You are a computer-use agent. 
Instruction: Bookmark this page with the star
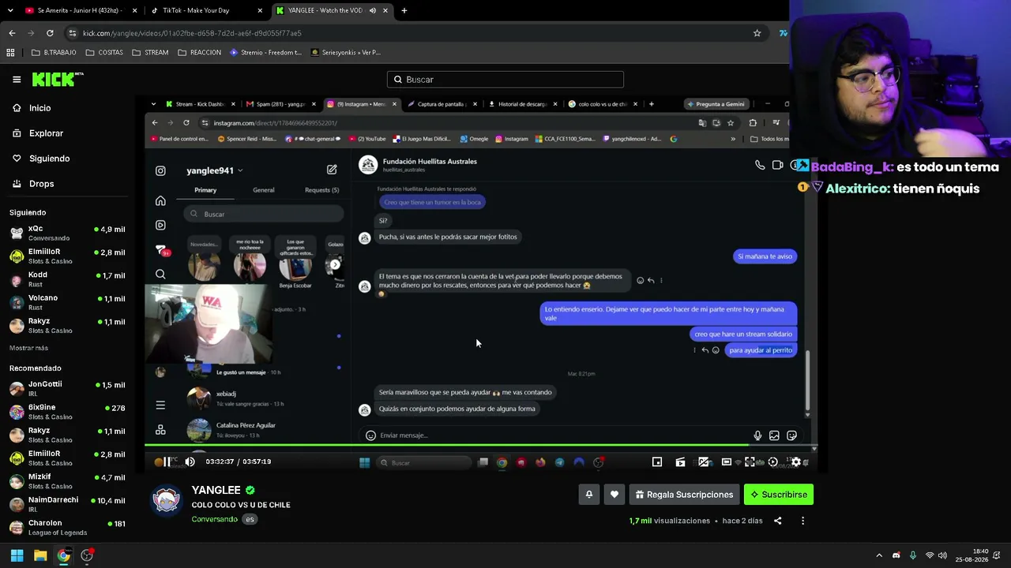coord(757,33)
